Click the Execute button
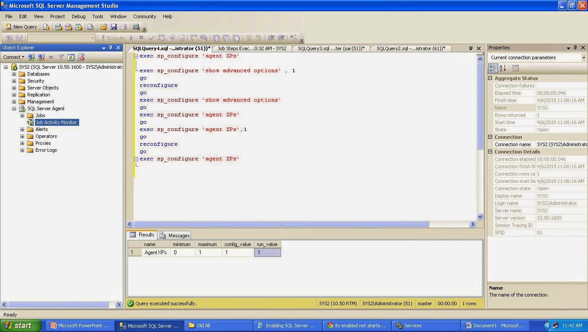The height and width of the screenshot is (332, 588). (x=116, y=38)
